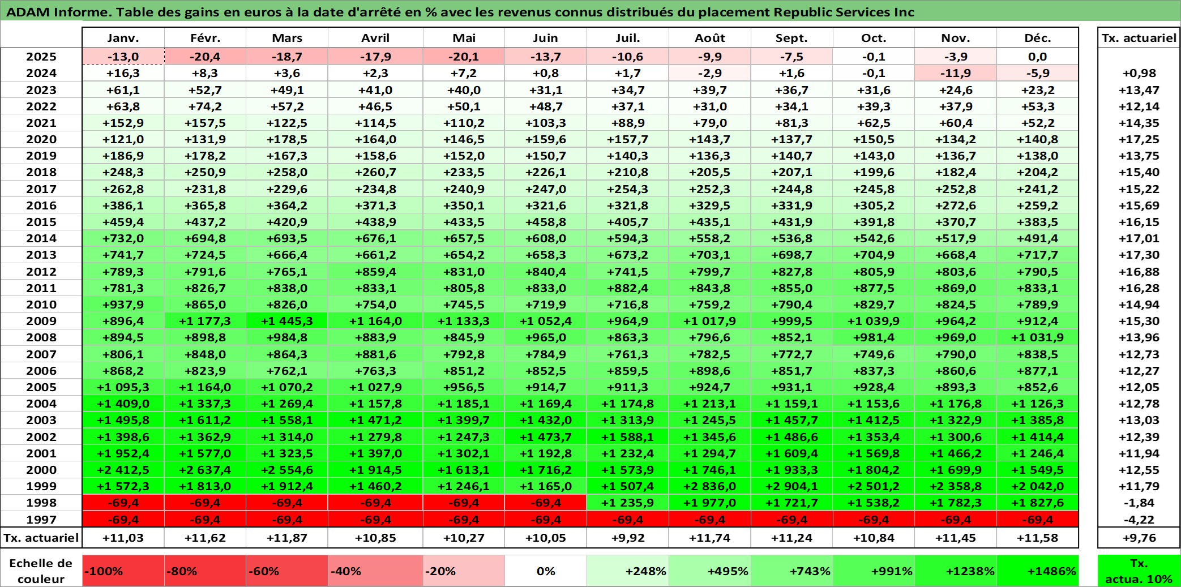Screen dimensions: 1181x587
Task: Select the 2025 Janv. cell -13,0
Action: pos(123,57)
